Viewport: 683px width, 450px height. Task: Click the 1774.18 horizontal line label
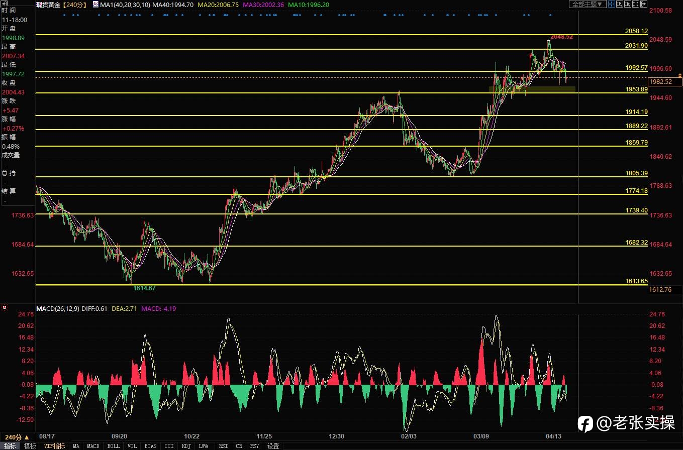pos(636,191)
